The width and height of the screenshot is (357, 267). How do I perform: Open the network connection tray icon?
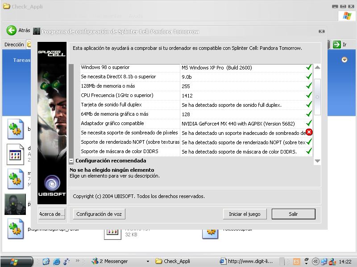click(x=324, y=262)
